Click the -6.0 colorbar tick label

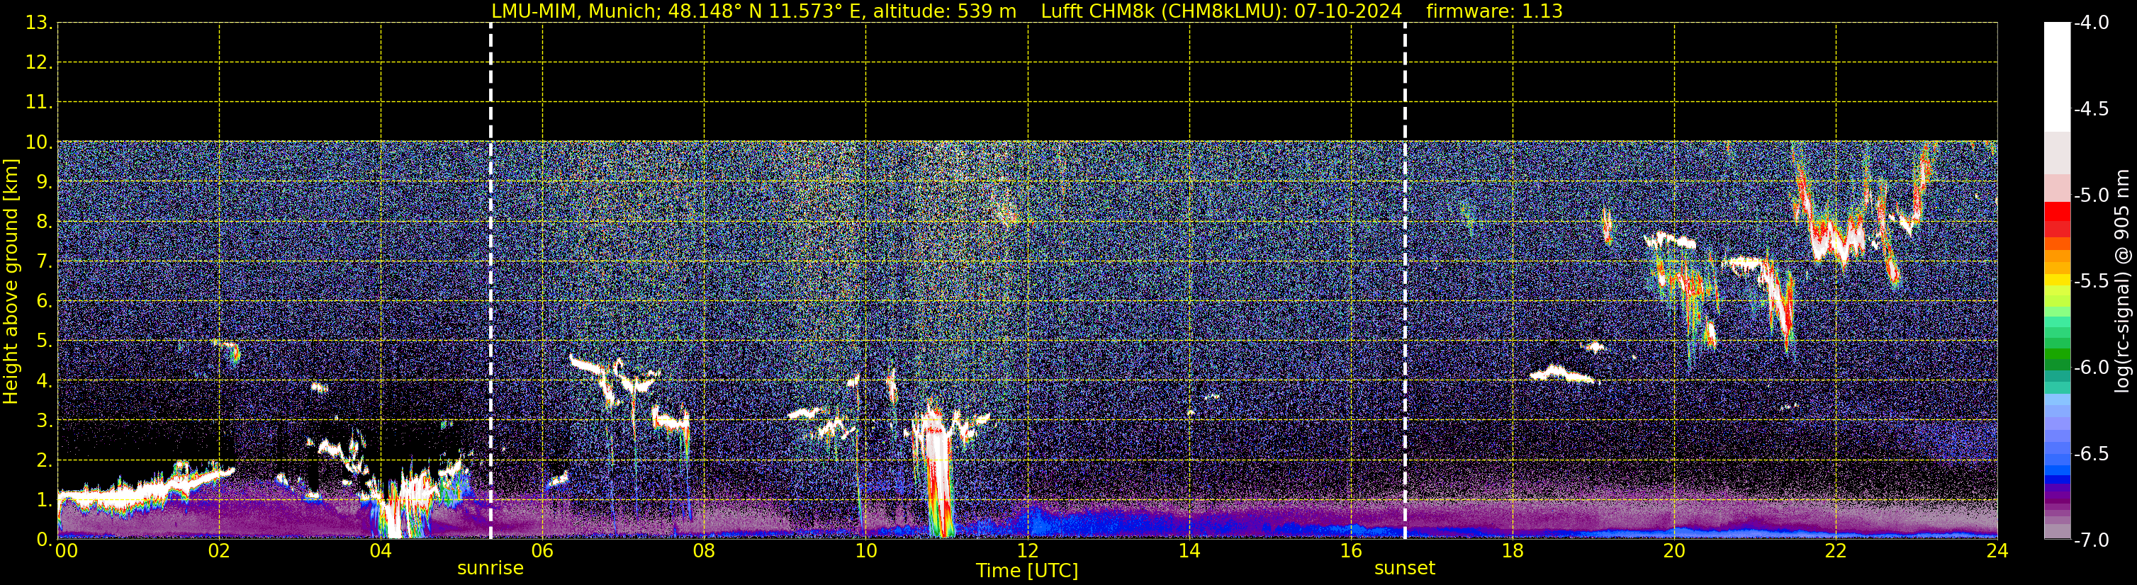click(2090, 368)
